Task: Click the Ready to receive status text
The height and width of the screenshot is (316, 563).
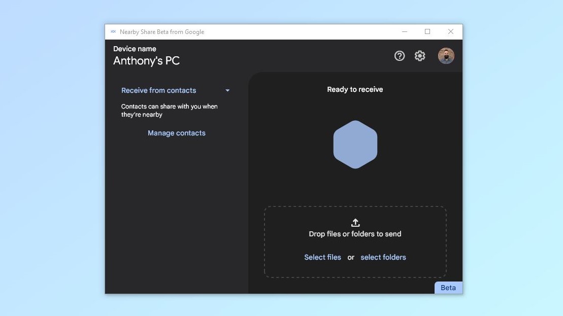Action: 355,89
